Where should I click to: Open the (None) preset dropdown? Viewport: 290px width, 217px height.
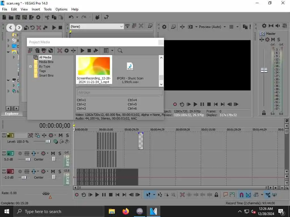121,27
